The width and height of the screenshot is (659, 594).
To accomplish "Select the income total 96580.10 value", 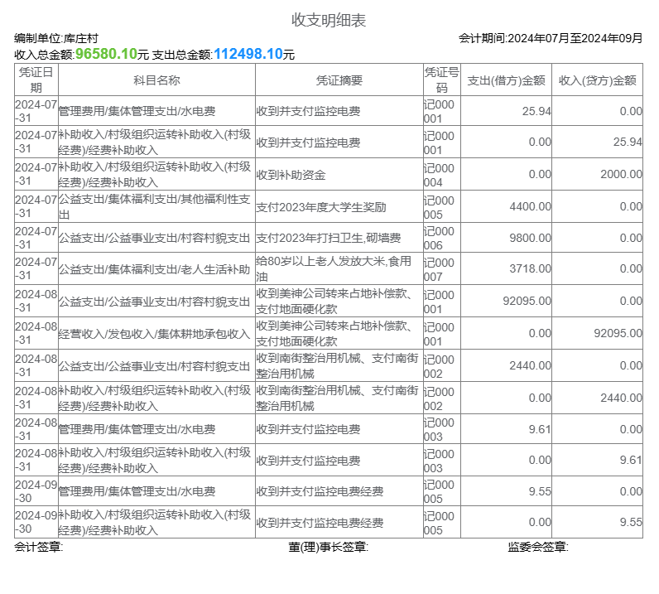I will coord(106,54).
